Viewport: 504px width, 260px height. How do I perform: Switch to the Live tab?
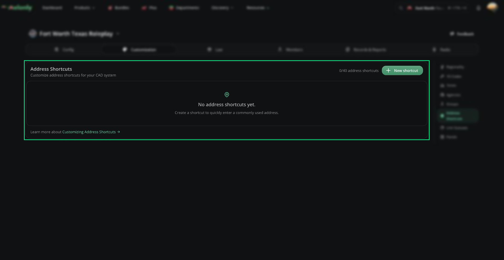click(215, 49)
